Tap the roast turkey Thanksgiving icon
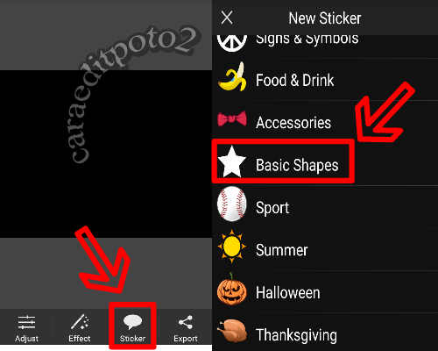 pyautogui.click(x=232, y=331)
